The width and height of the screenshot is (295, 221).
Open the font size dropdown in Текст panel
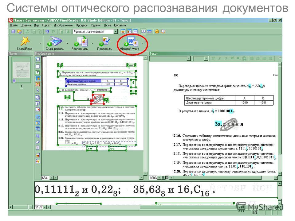click(x=206, y=59)
